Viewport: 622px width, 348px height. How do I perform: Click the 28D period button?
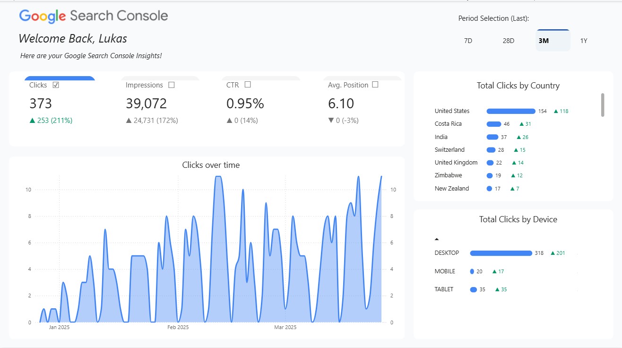click(x=508, y=40)
